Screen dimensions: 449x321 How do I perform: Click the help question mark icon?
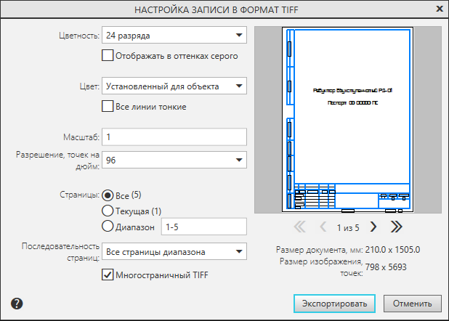click(17, 304)
